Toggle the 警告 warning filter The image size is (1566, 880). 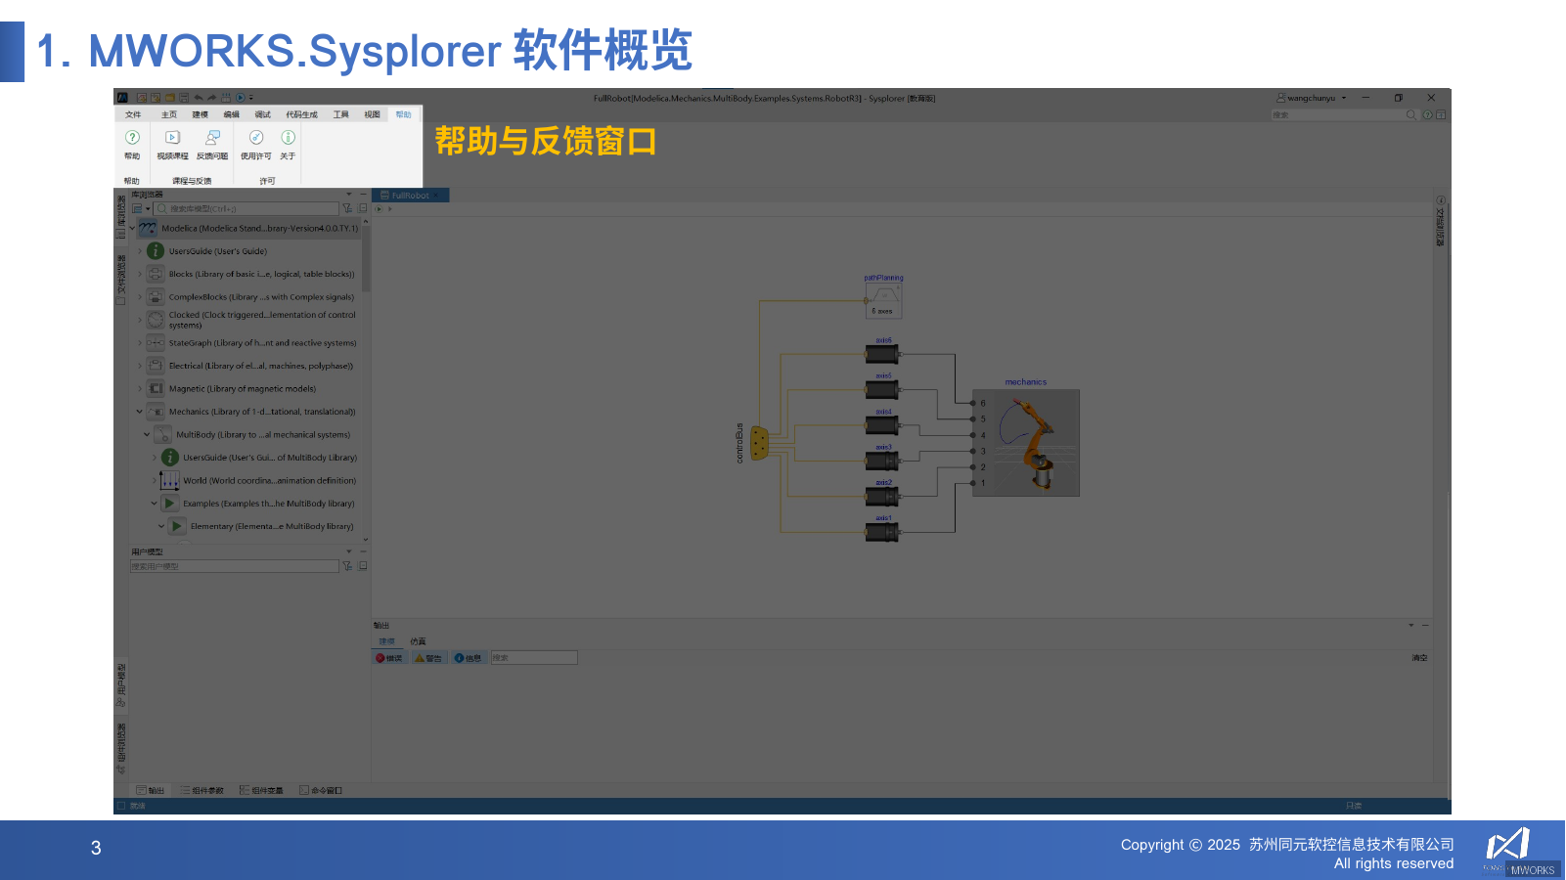428,657
